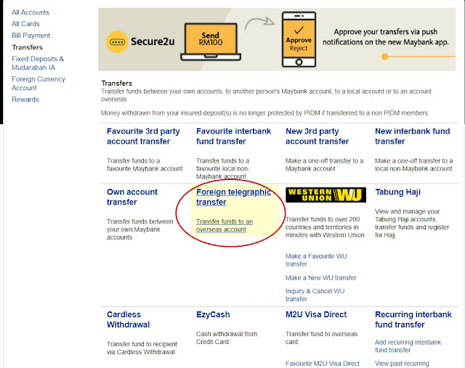
Task: Open Own account transfer
Action: coord(132,197)
